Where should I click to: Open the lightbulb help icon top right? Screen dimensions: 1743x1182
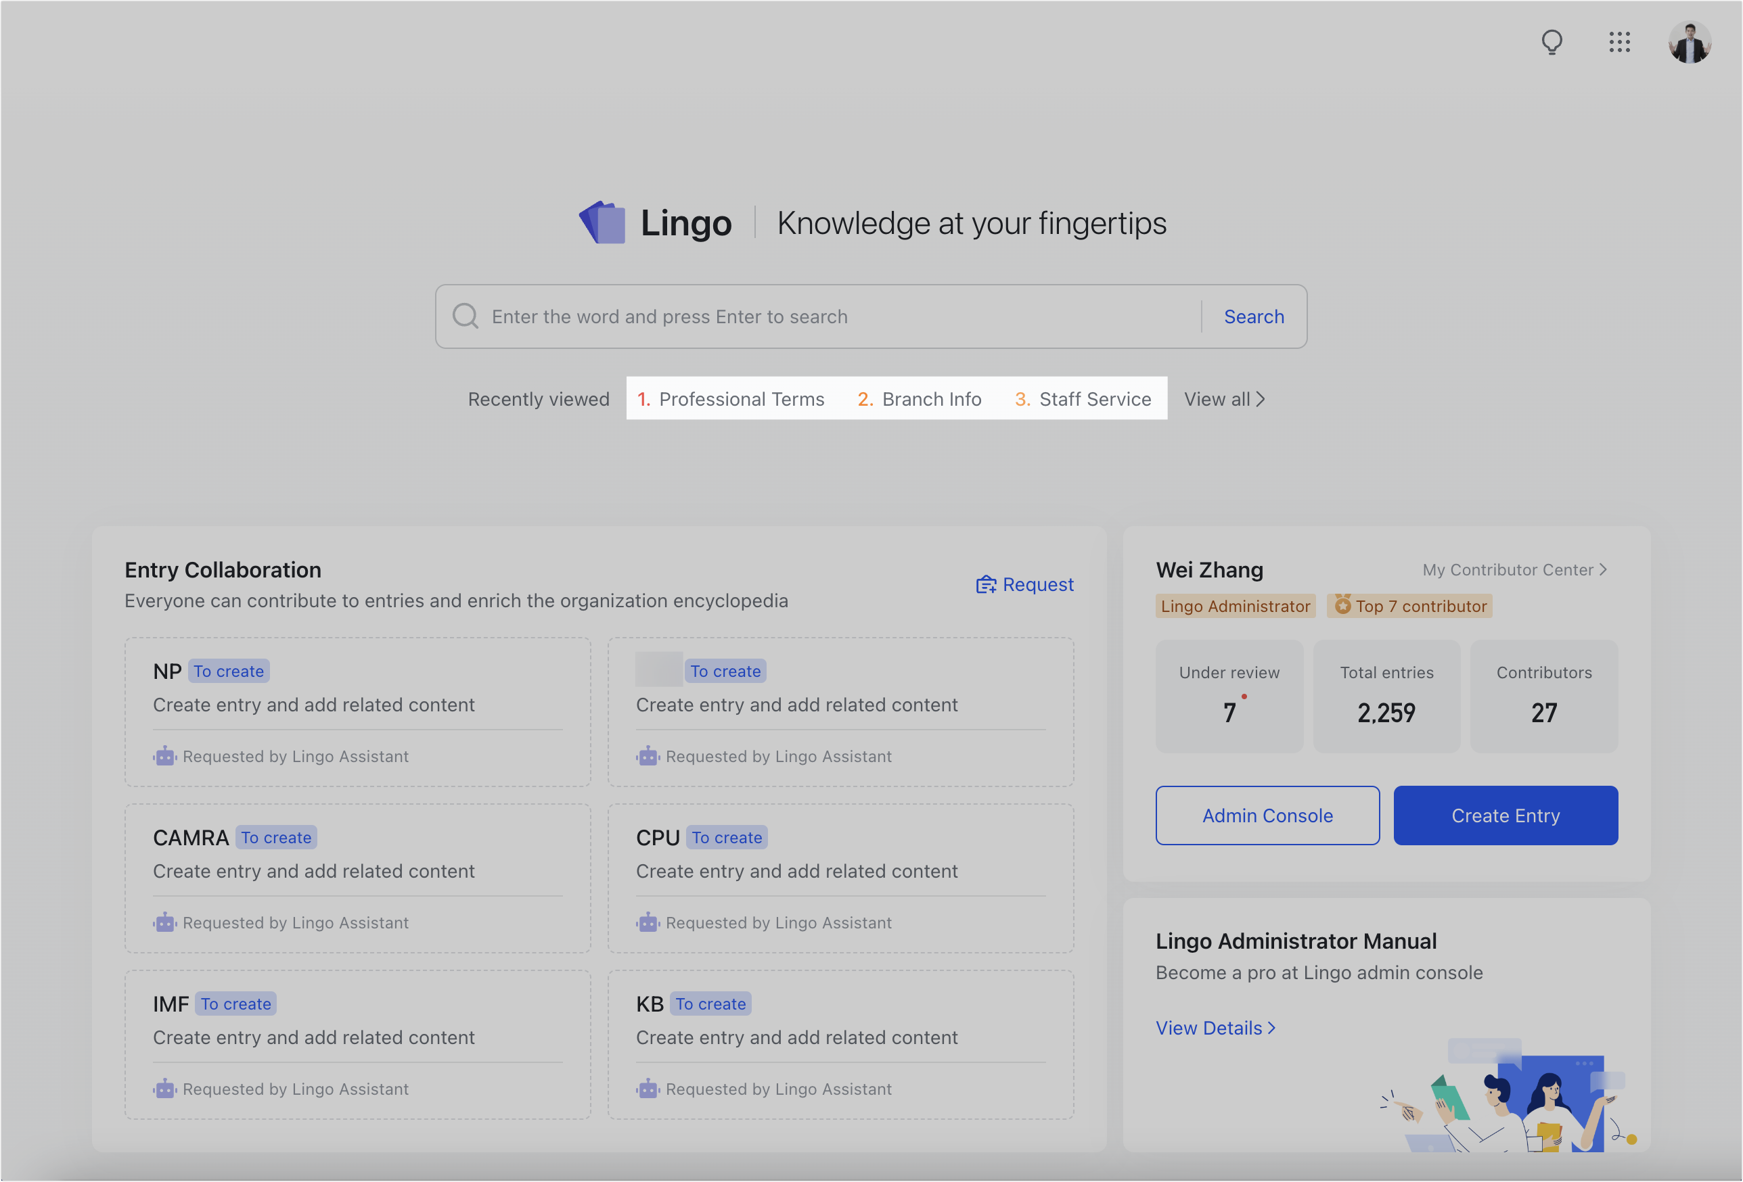click(1552, 43)
